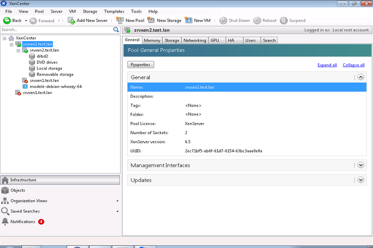373x248 pixels.
Task: Click the modele-debian-wheezy-64 template icon
Action: pyautogui.click(x=25, y=87)
